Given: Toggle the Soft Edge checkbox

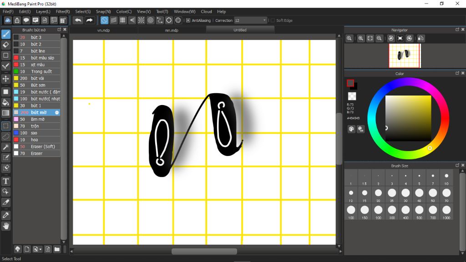Looking at the screenshot, I should click(273, 20).
